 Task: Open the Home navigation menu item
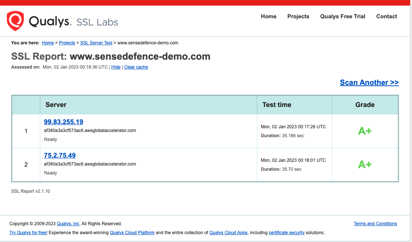[268, 16]
